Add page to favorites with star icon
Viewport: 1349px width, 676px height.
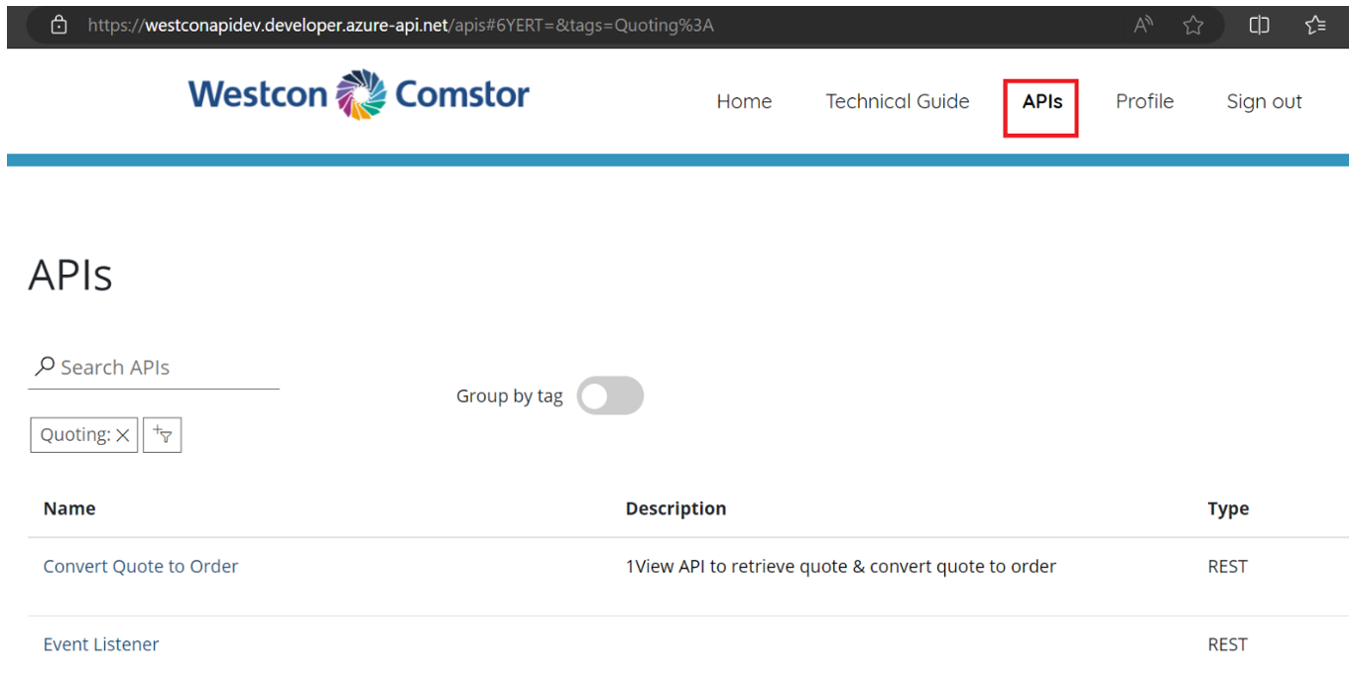tap(1192, 26)
